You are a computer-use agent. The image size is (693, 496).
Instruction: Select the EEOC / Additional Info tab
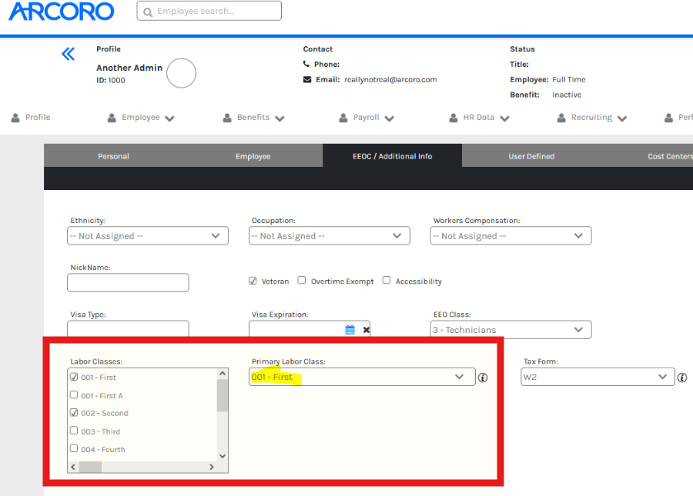(x=393, y=156)
